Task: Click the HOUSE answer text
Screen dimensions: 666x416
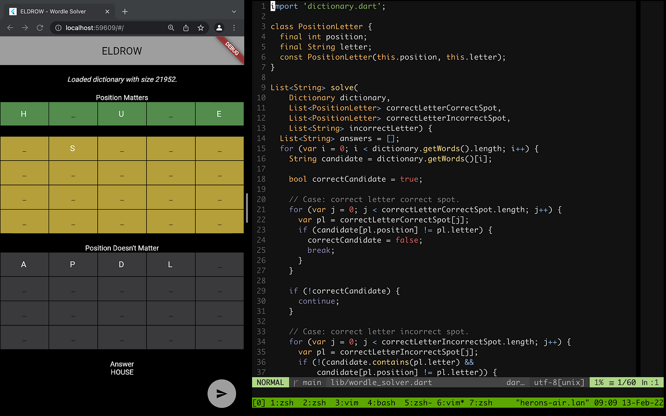Action: click(122, 372)
